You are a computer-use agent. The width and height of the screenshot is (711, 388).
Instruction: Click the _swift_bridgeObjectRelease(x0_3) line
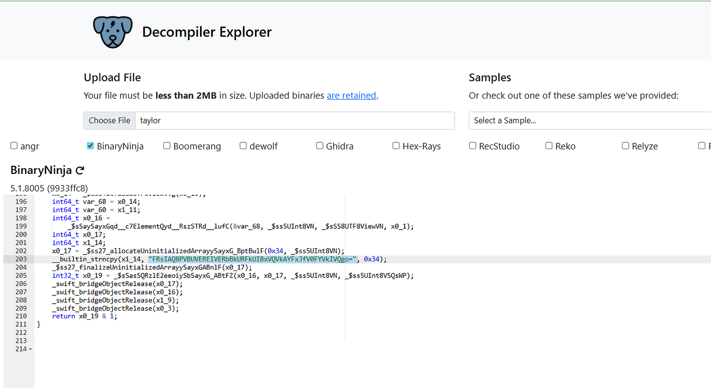coord(116,309)
